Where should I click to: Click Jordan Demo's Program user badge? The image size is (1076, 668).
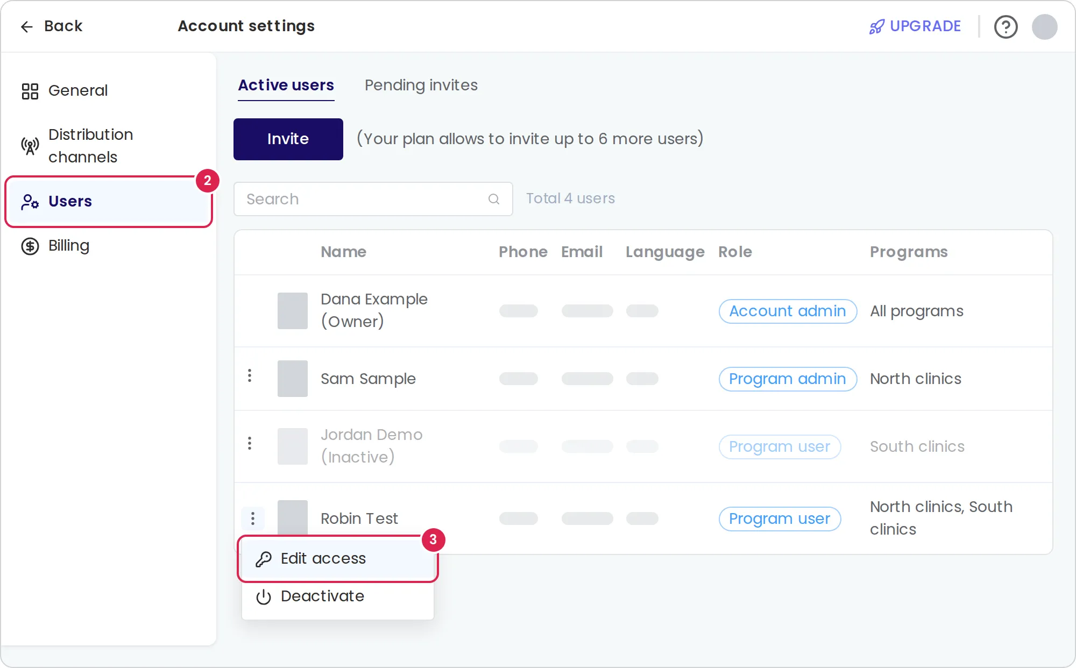click(780, 446)
